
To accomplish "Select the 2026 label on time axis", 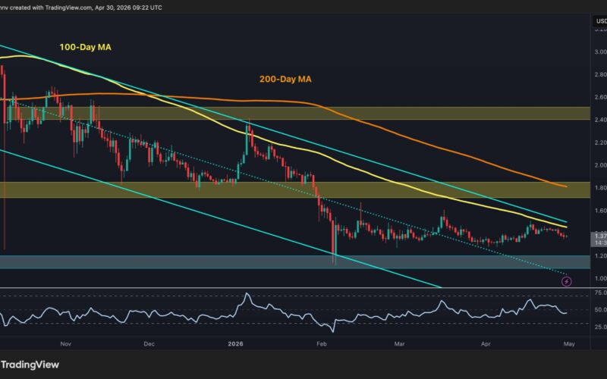I will 235,344.
